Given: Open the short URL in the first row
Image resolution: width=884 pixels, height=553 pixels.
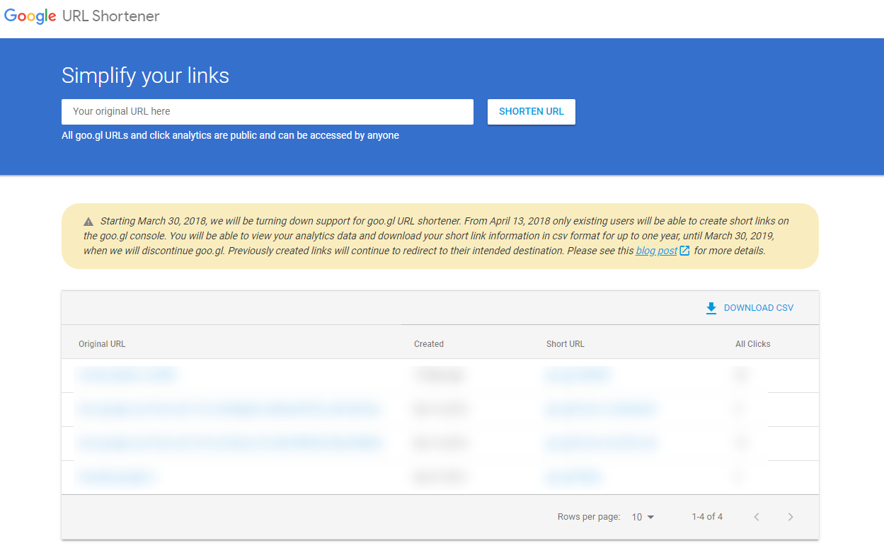Looking at the screenshot, I should tap(578, 375).
